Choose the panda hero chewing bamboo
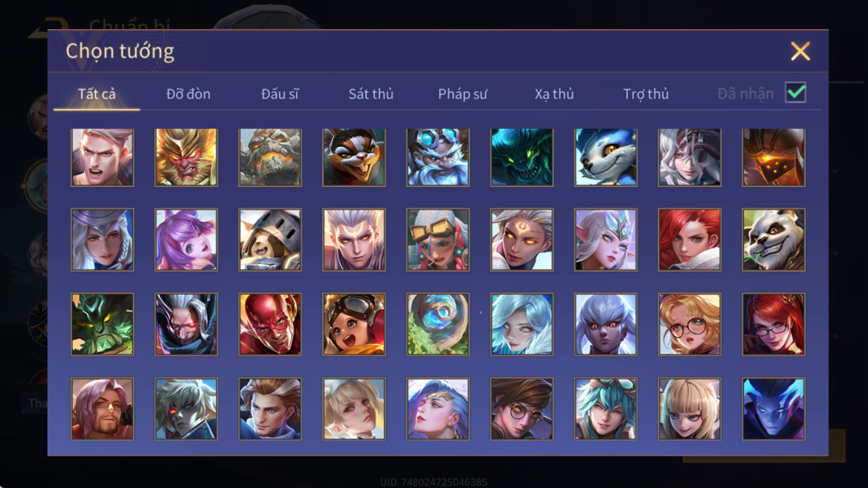Image resolution: width=868 pixels, height=488 pixels. pos(774,240)
